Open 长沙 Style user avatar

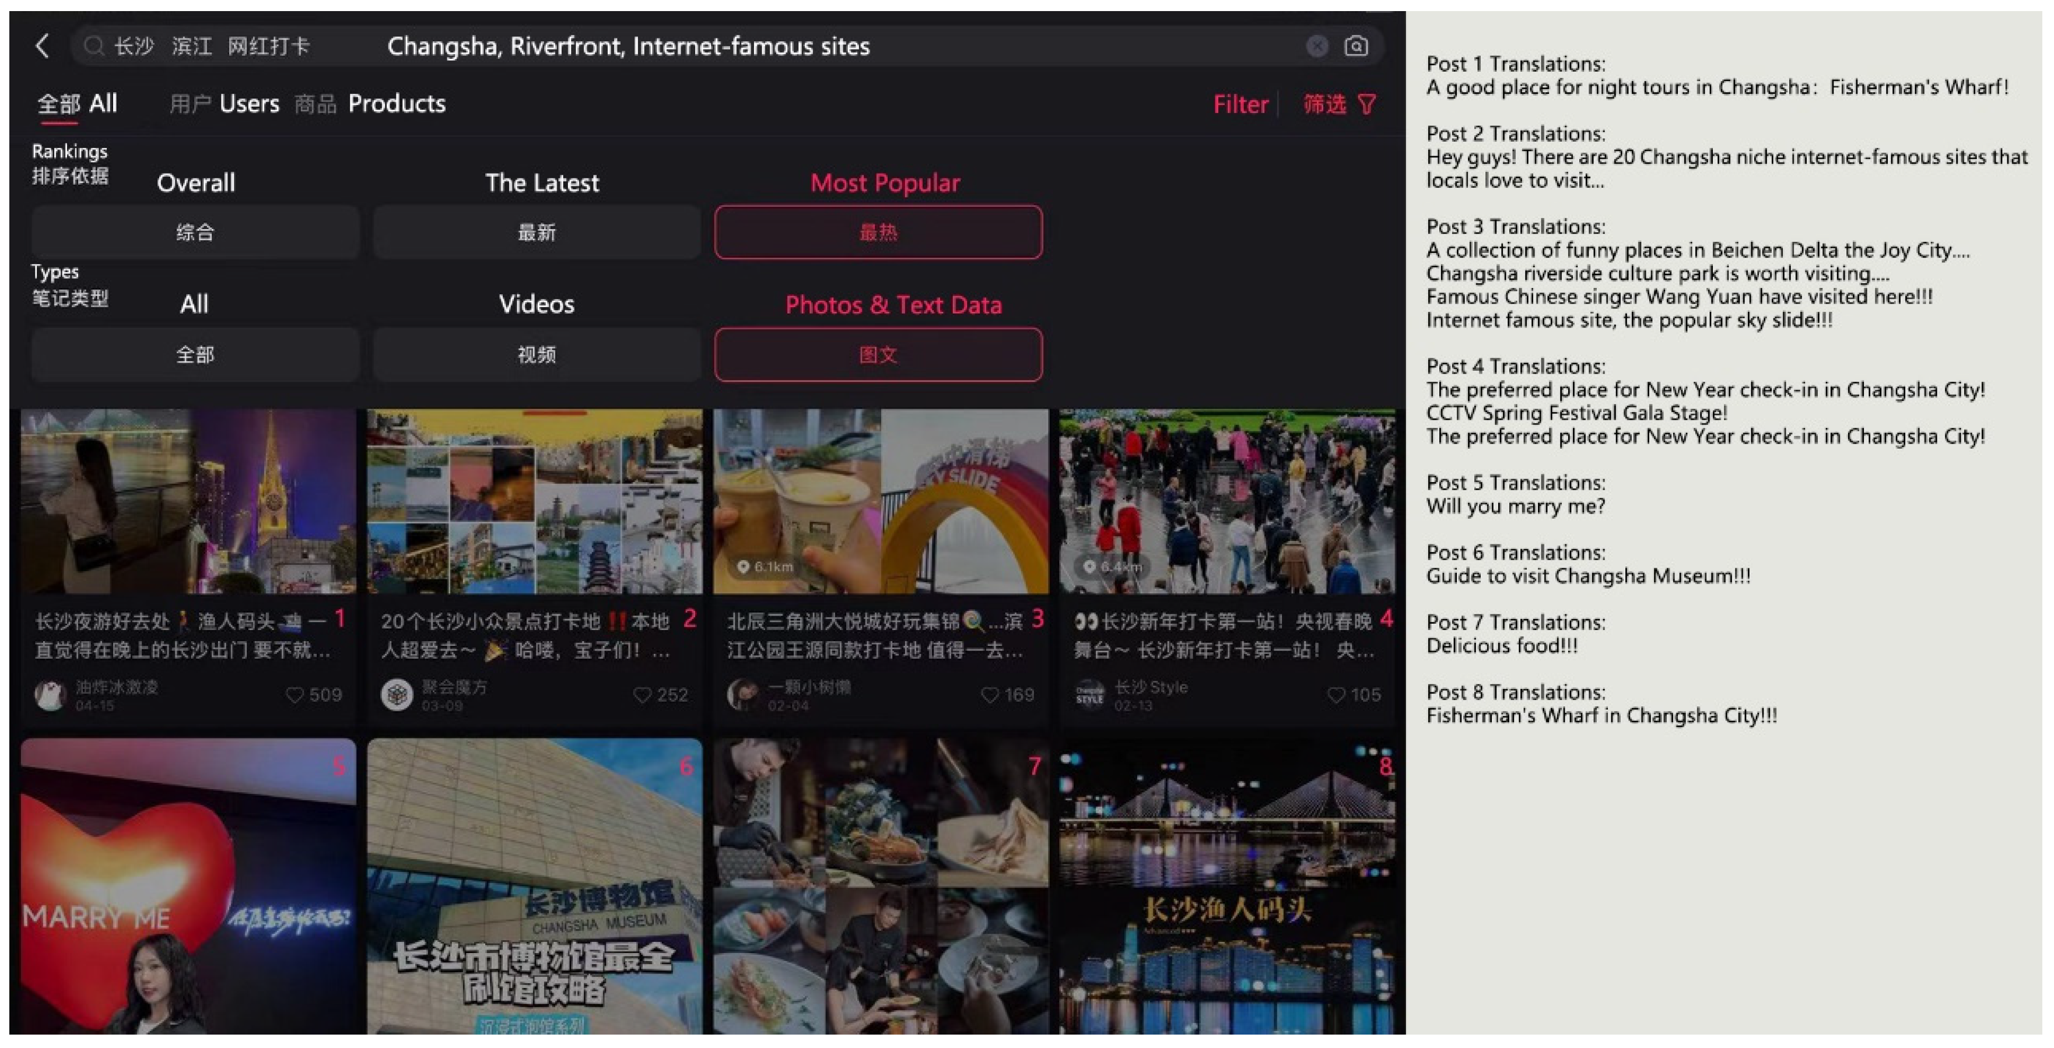[1089, 694]
